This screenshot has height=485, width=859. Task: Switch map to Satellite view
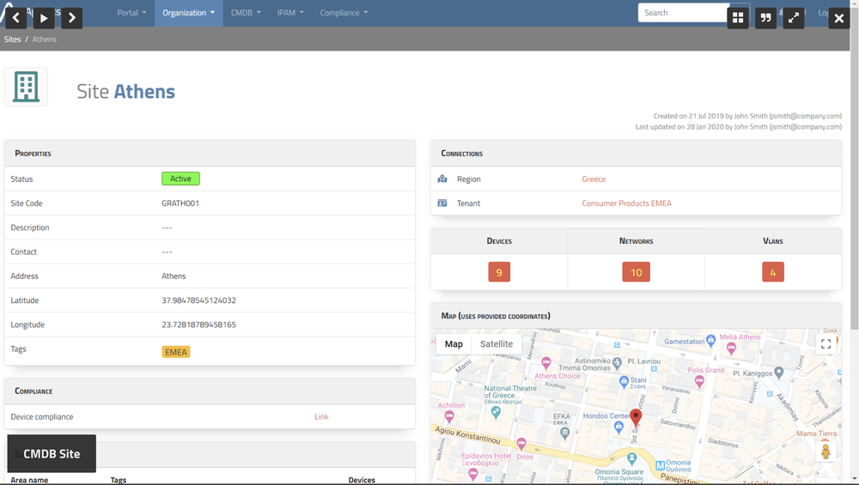click(497, 344)
